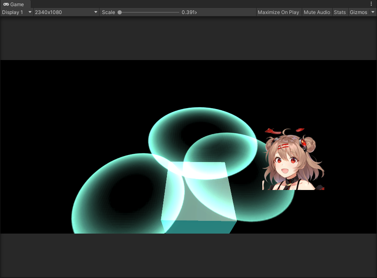This screenshot has width=377, height=278.
Task: Toggle the Stats overlay
Action: click(340, 12)
